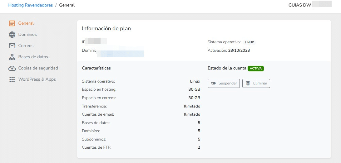Select the General sidebar label

click(x=26, y=23)
